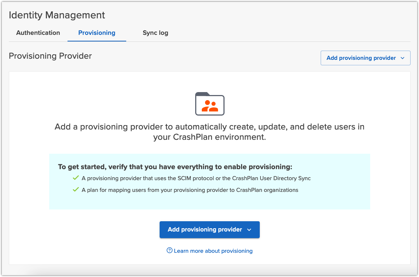
Task: Click the chevron on the center provider button
Action: click(249, 230)
